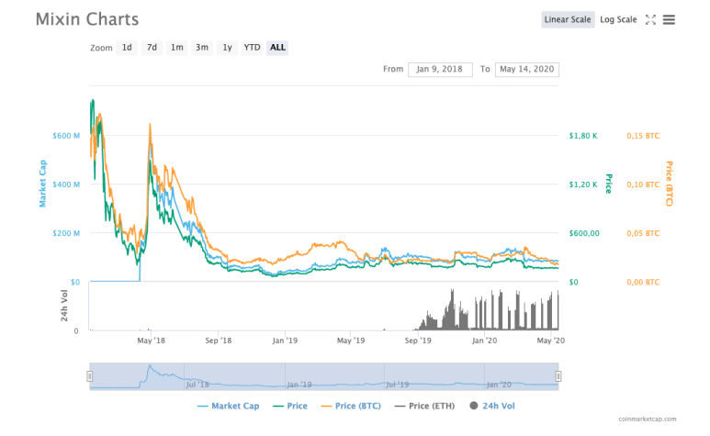710x436 pixels.
Task: Set zoom to 1m
Action: tap(176, 48)
